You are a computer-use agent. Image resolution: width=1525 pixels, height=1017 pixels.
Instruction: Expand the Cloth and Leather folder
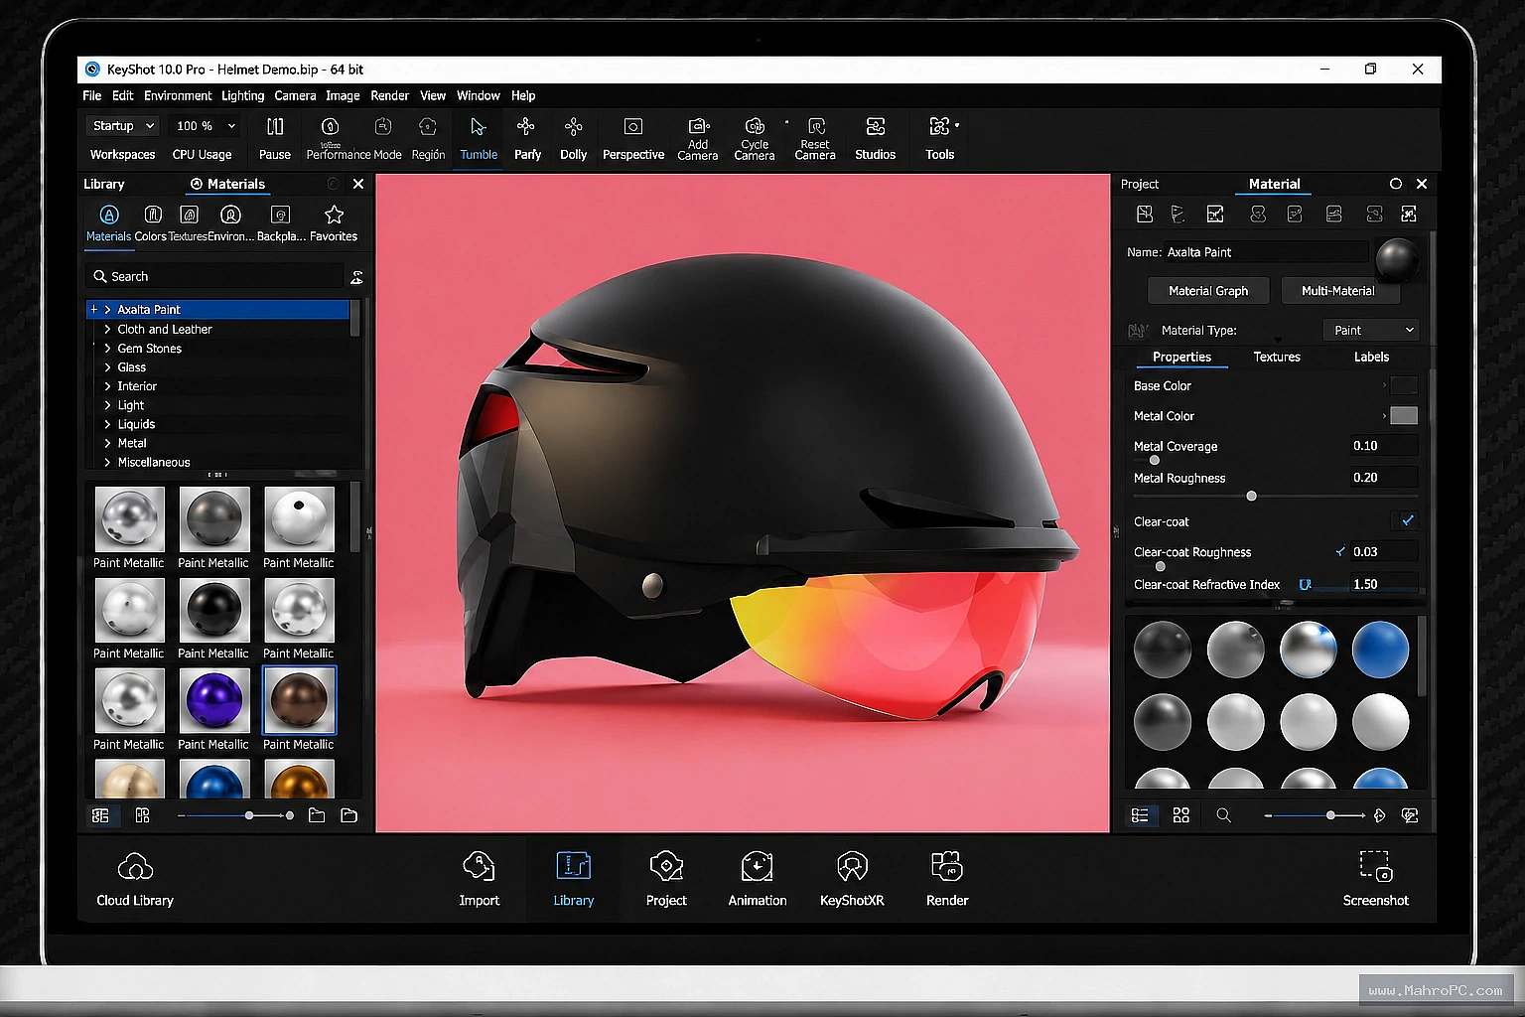point(107,329)
